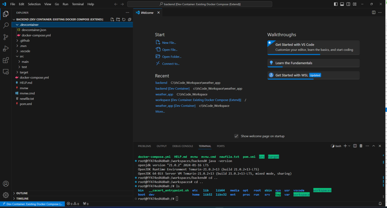Close the Welcome tab
The height and width of the screenshot is (208, 387).
158,13
